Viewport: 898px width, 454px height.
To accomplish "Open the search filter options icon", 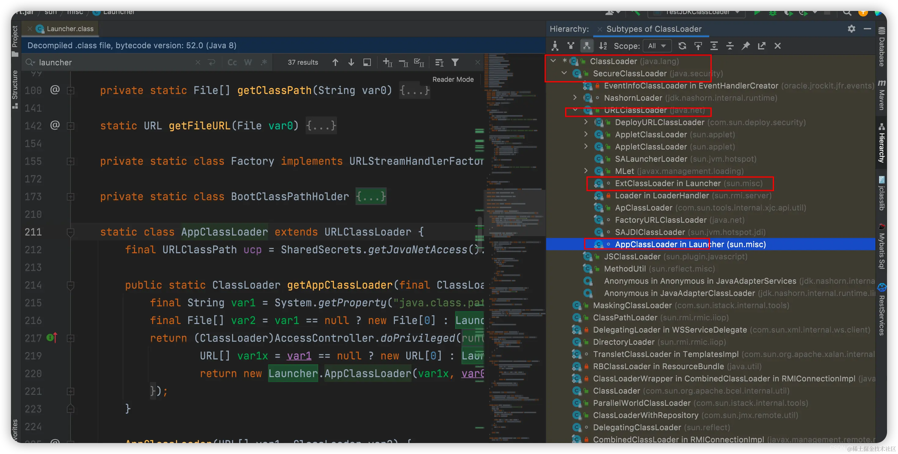I will [x=455, y=62].
